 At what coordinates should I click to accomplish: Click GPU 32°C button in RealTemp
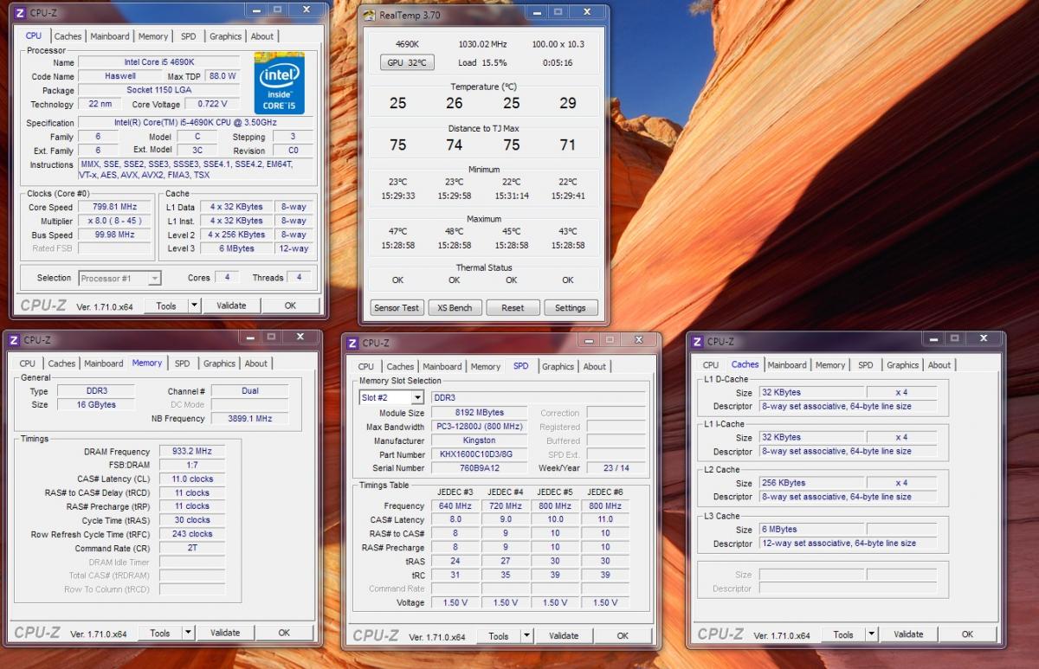tap(407, 62)
